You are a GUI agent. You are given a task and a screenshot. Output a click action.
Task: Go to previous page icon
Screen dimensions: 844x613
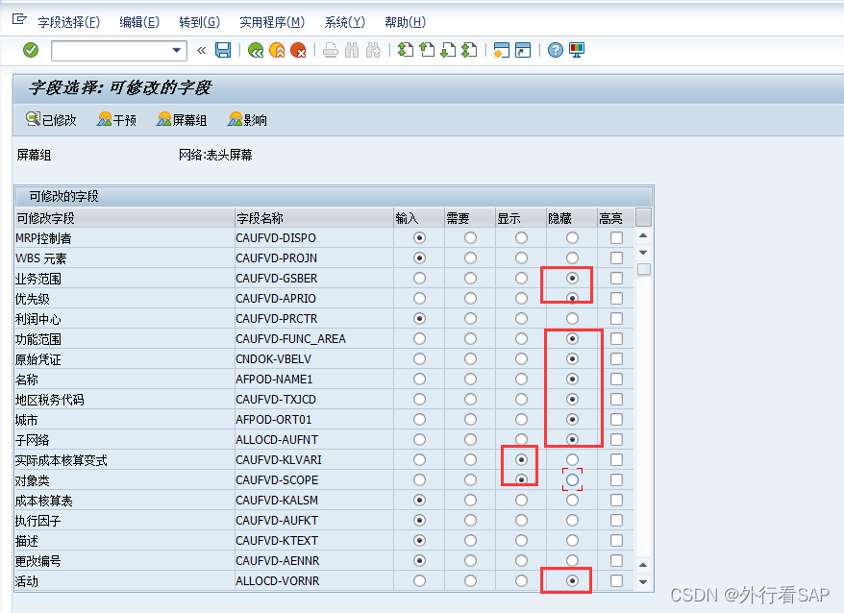427,50
